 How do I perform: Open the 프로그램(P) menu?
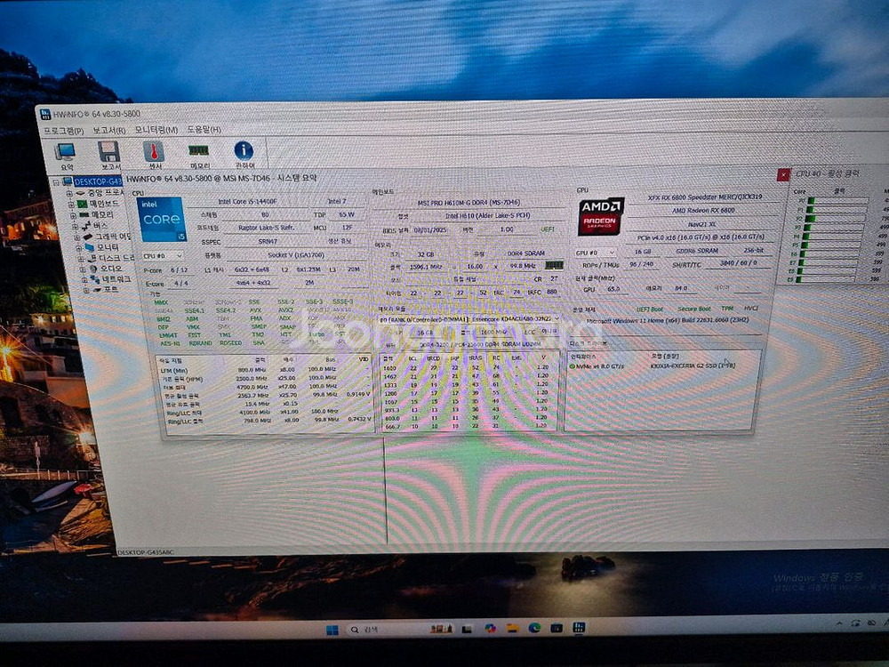pos(65,131)
